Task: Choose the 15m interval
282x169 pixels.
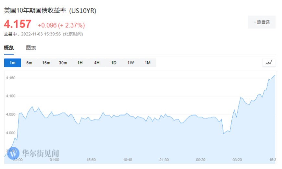Action: (46, 63)
